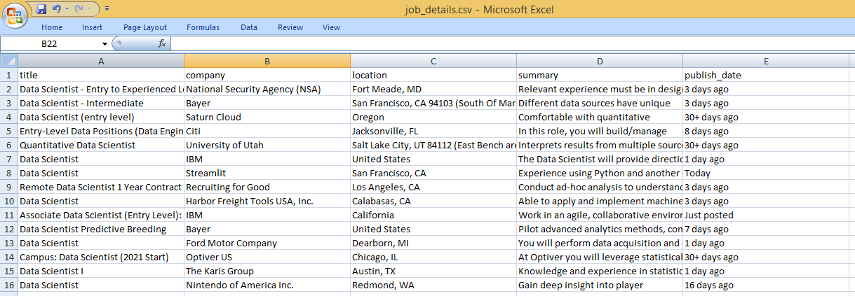This screenshot has height=296, width=855.
Task: Select column A header
Action: point(100,62)
